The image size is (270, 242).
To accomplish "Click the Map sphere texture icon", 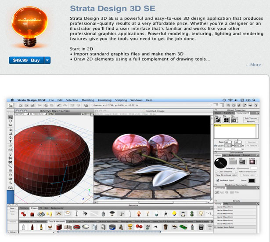I will 218,120.
